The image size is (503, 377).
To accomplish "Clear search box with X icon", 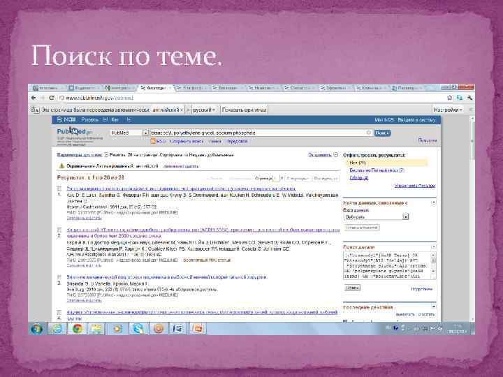I will pyautogui.click(x=369, y=133).
